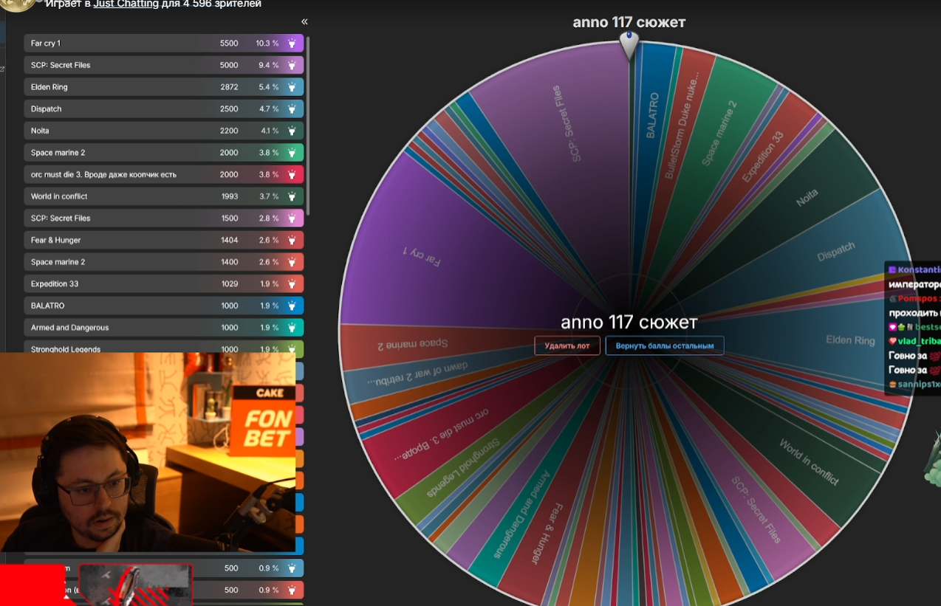
Task: Click the Expedition 33 red wheel segment
Action: [762, 156]
